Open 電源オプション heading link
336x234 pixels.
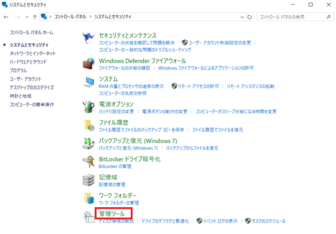(116, 104)
